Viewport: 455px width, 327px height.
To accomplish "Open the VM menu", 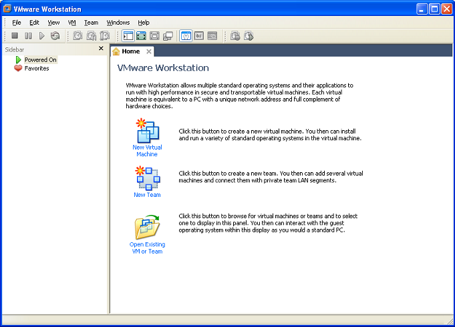I will point(72,22).
